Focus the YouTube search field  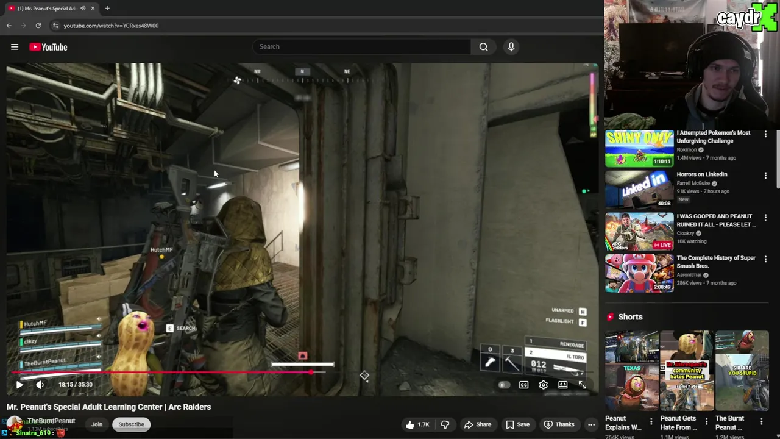(x=362, y=47)
